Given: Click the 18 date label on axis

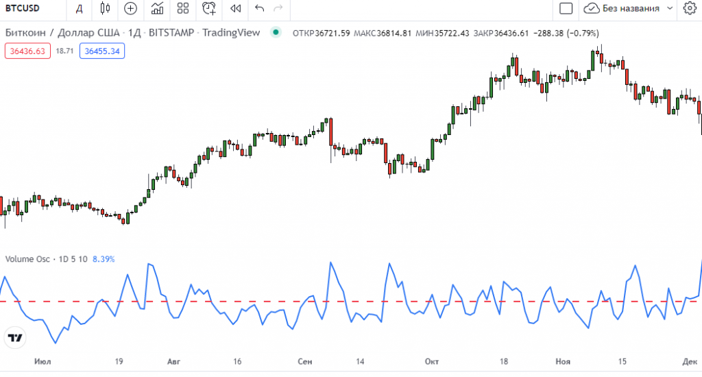Looking at the screenshot, I should (504, 361).
